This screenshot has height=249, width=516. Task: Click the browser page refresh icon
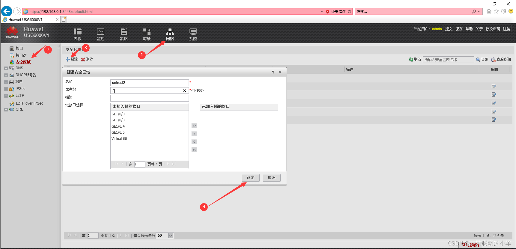(349, 12)
